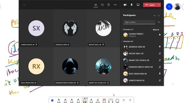Select the yellow highlighter tool

click(x=98, y=101)
